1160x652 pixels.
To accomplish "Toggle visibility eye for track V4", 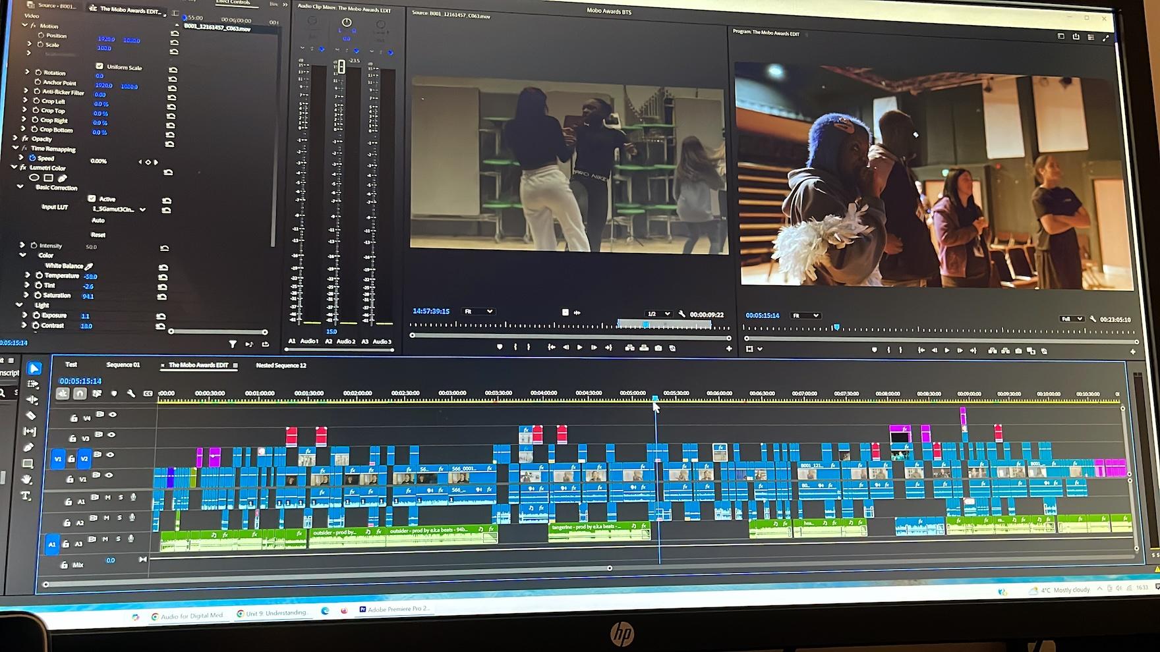I will (x=113, y=415).
